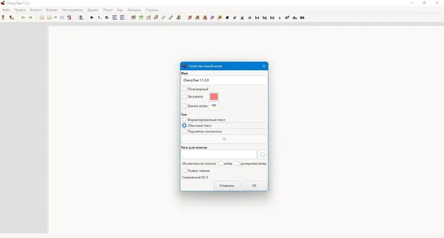Close the Свойства новой ветви dialog
Viewport: 444px width, 238px height.
(x=264, y=66)
